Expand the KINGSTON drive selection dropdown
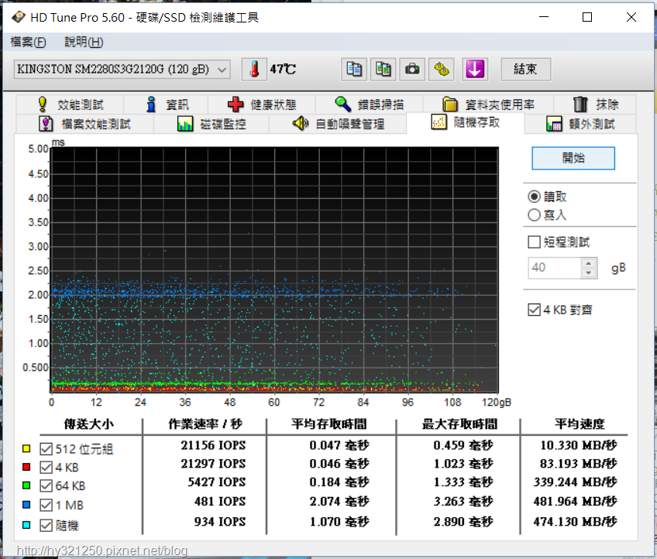The height and width of the screenshot is (559, 657). click(x=122, y=69)
